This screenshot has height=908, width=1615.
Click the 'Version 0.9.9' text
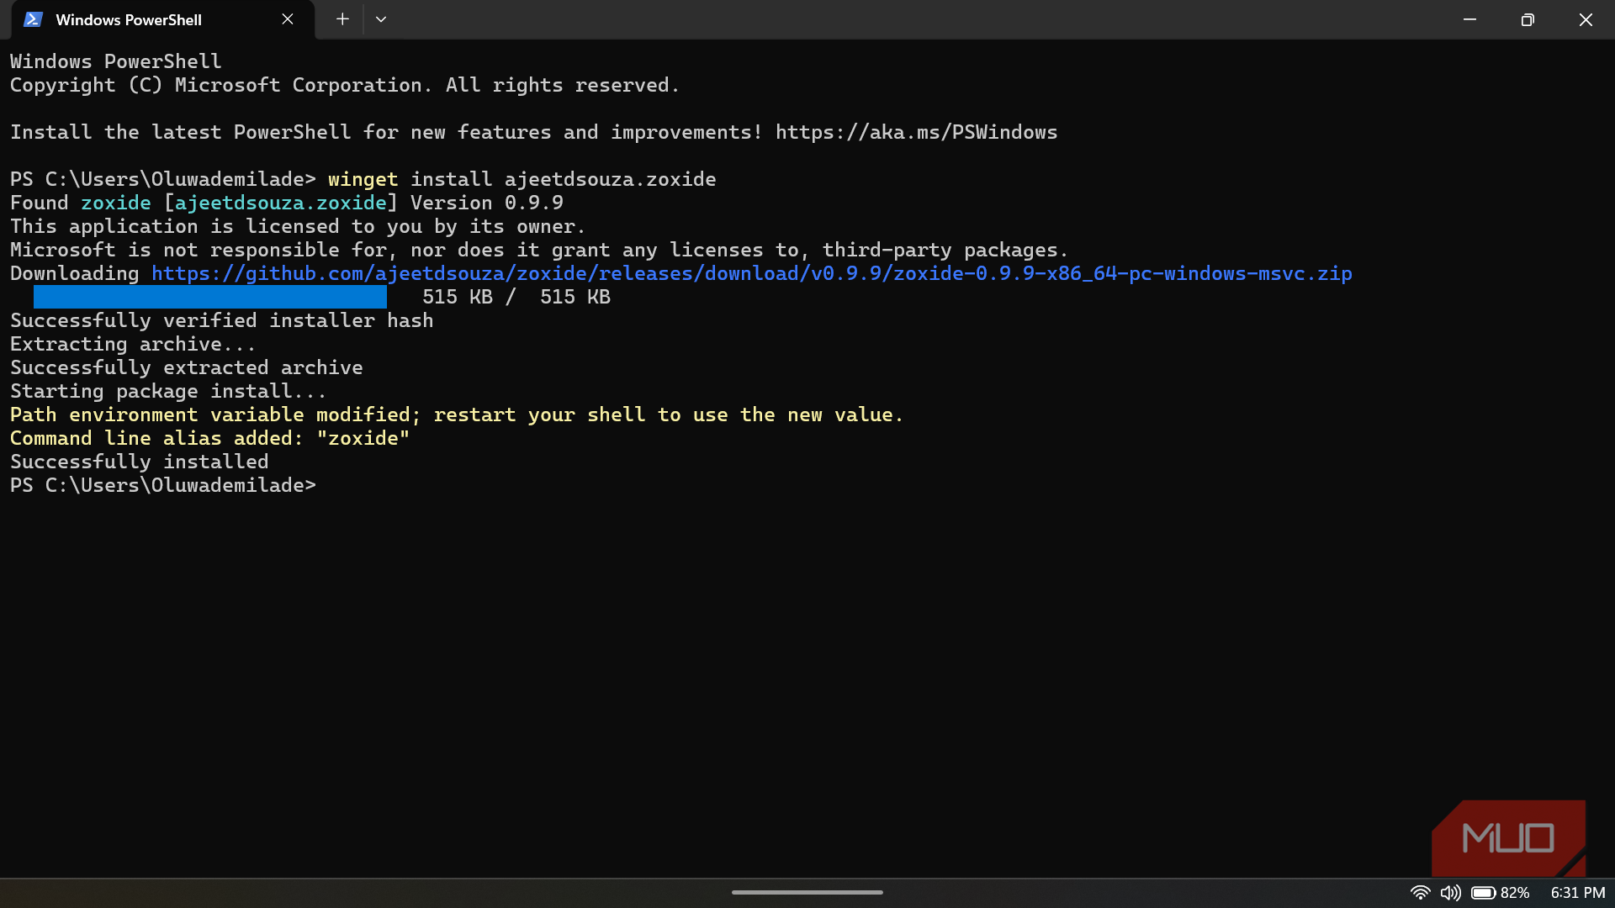point(487,203)
